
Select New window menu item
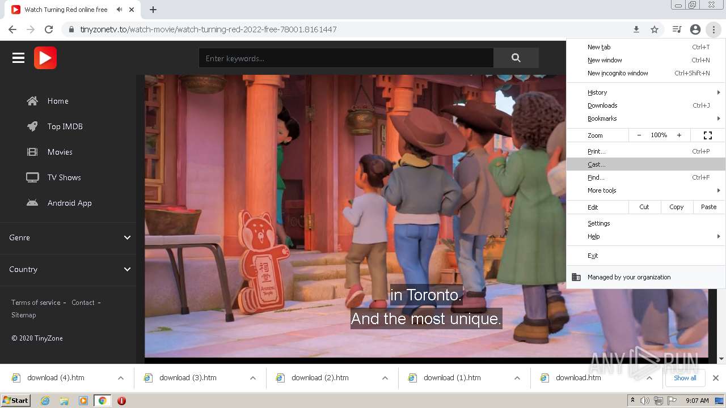tap(646, 60)
